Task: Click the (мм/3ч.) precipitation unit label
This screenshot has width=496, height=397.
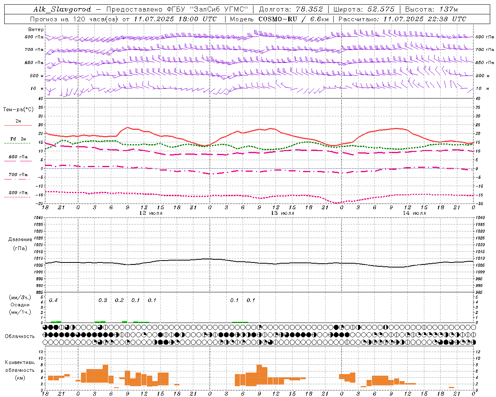Action: [x=20, y=297]
